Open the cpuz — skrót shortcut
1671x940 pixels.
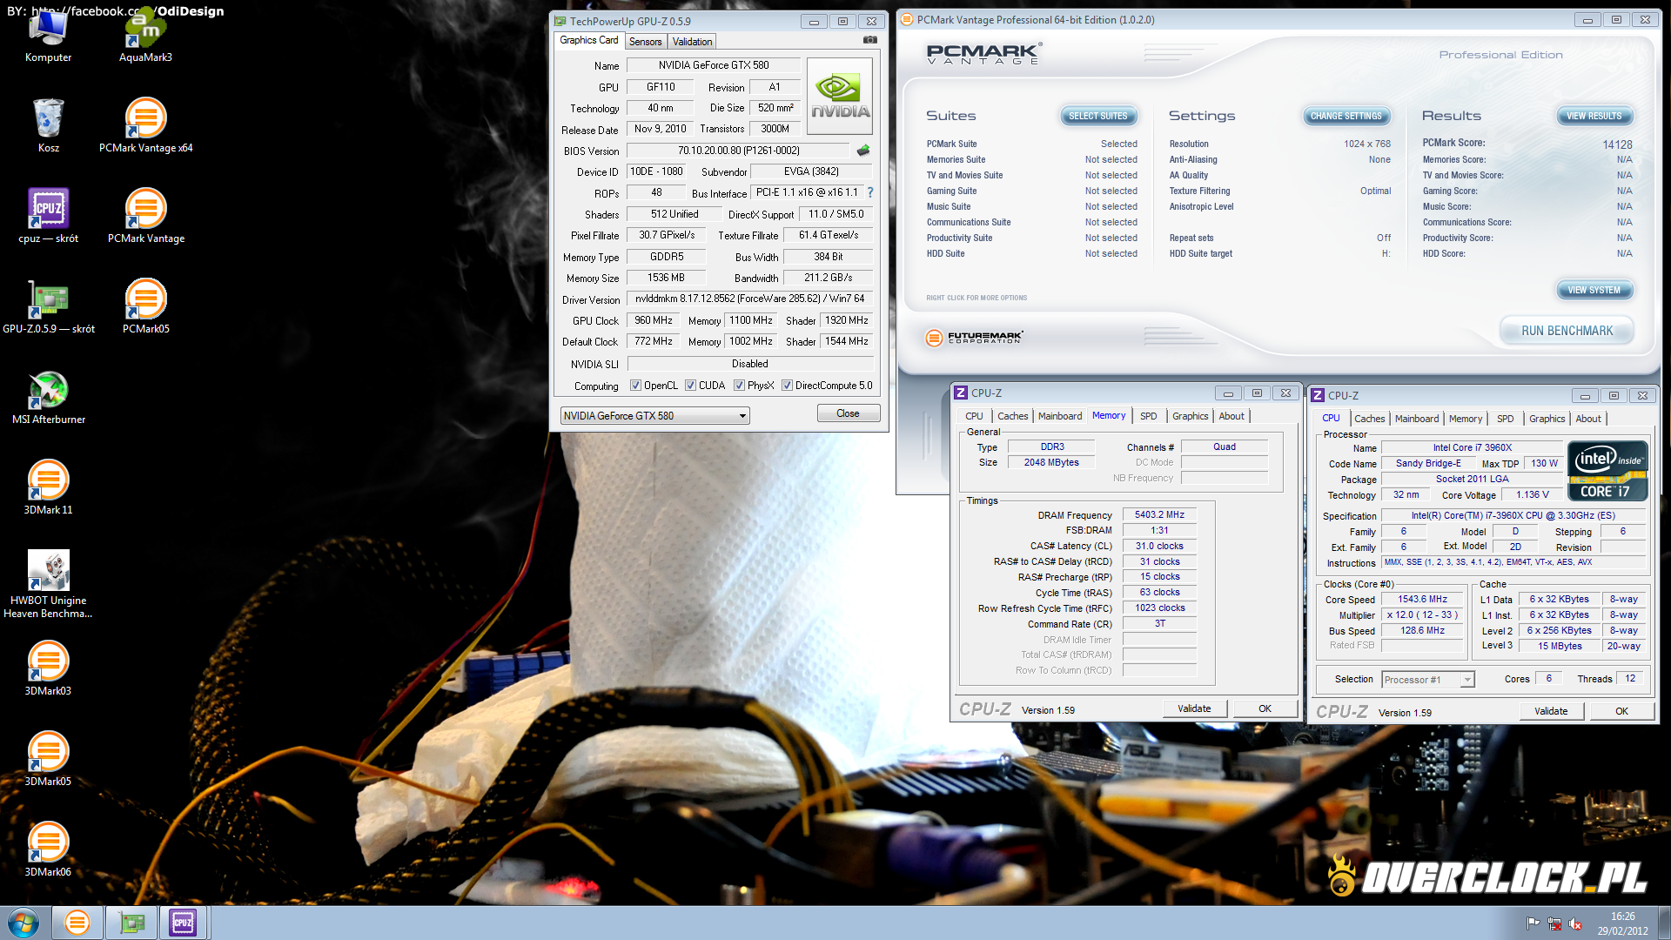tap(48, 217)
